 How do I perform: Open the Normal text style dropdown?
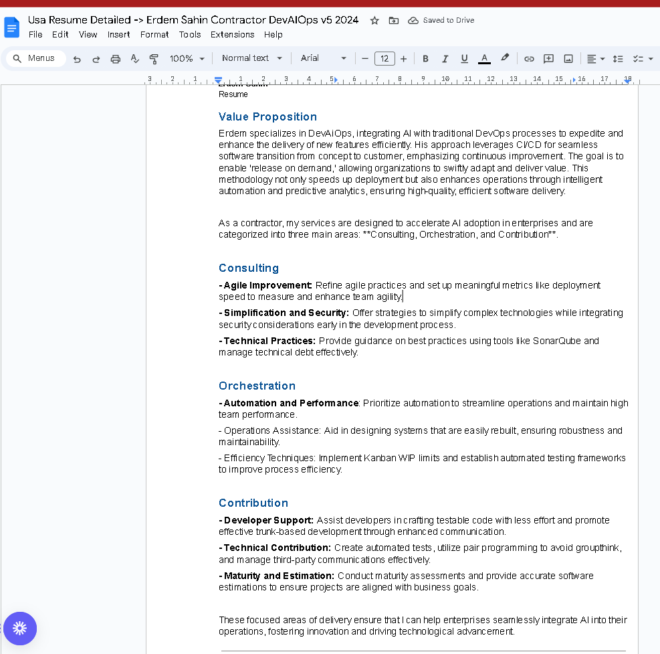[x=251, y=58]
